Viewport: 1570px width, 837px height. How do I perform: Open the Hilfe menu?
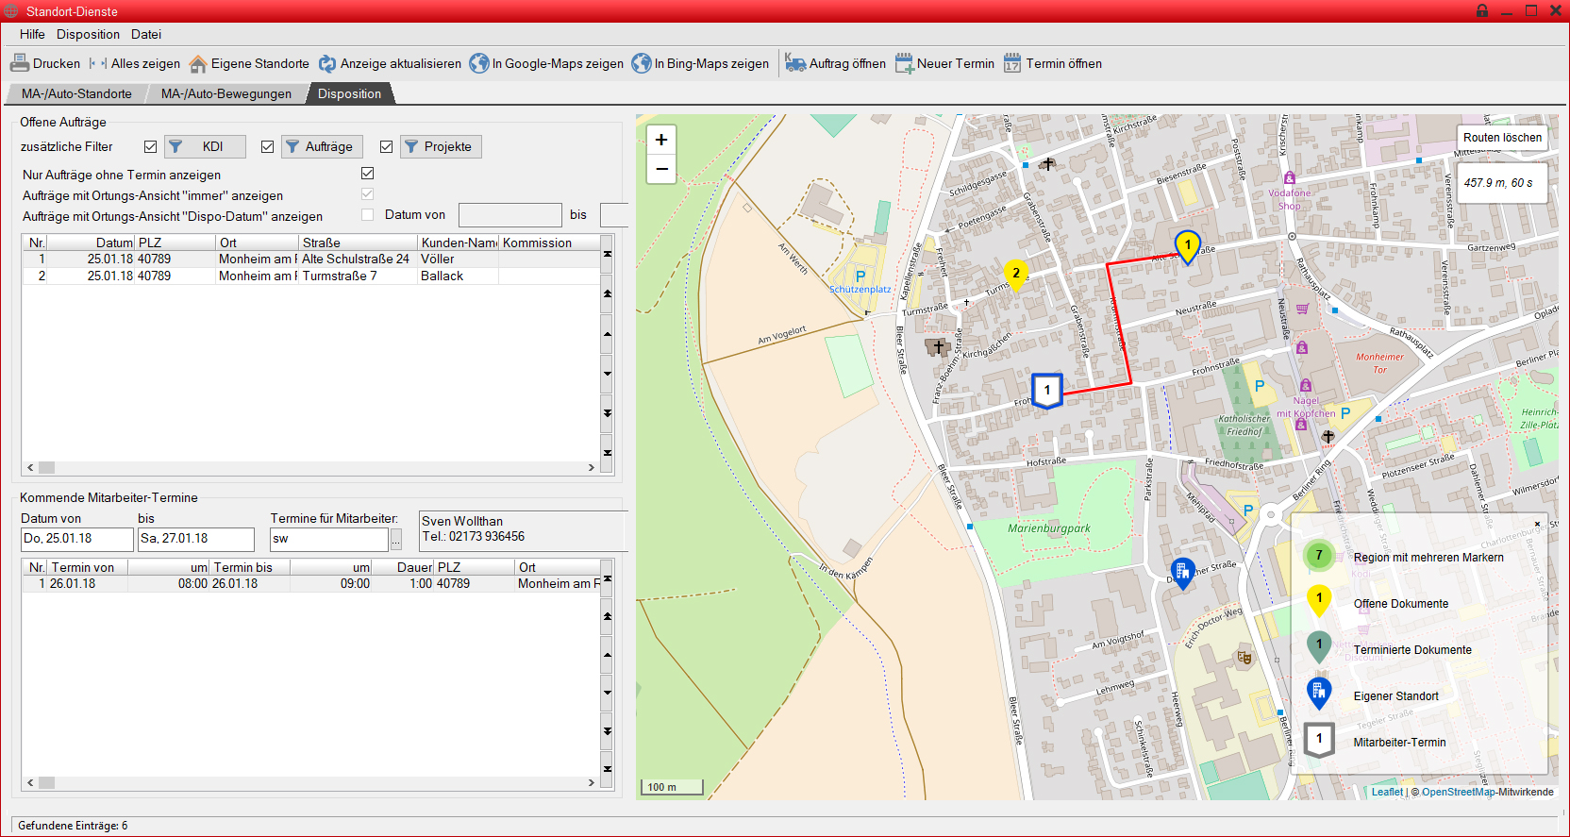32,34
